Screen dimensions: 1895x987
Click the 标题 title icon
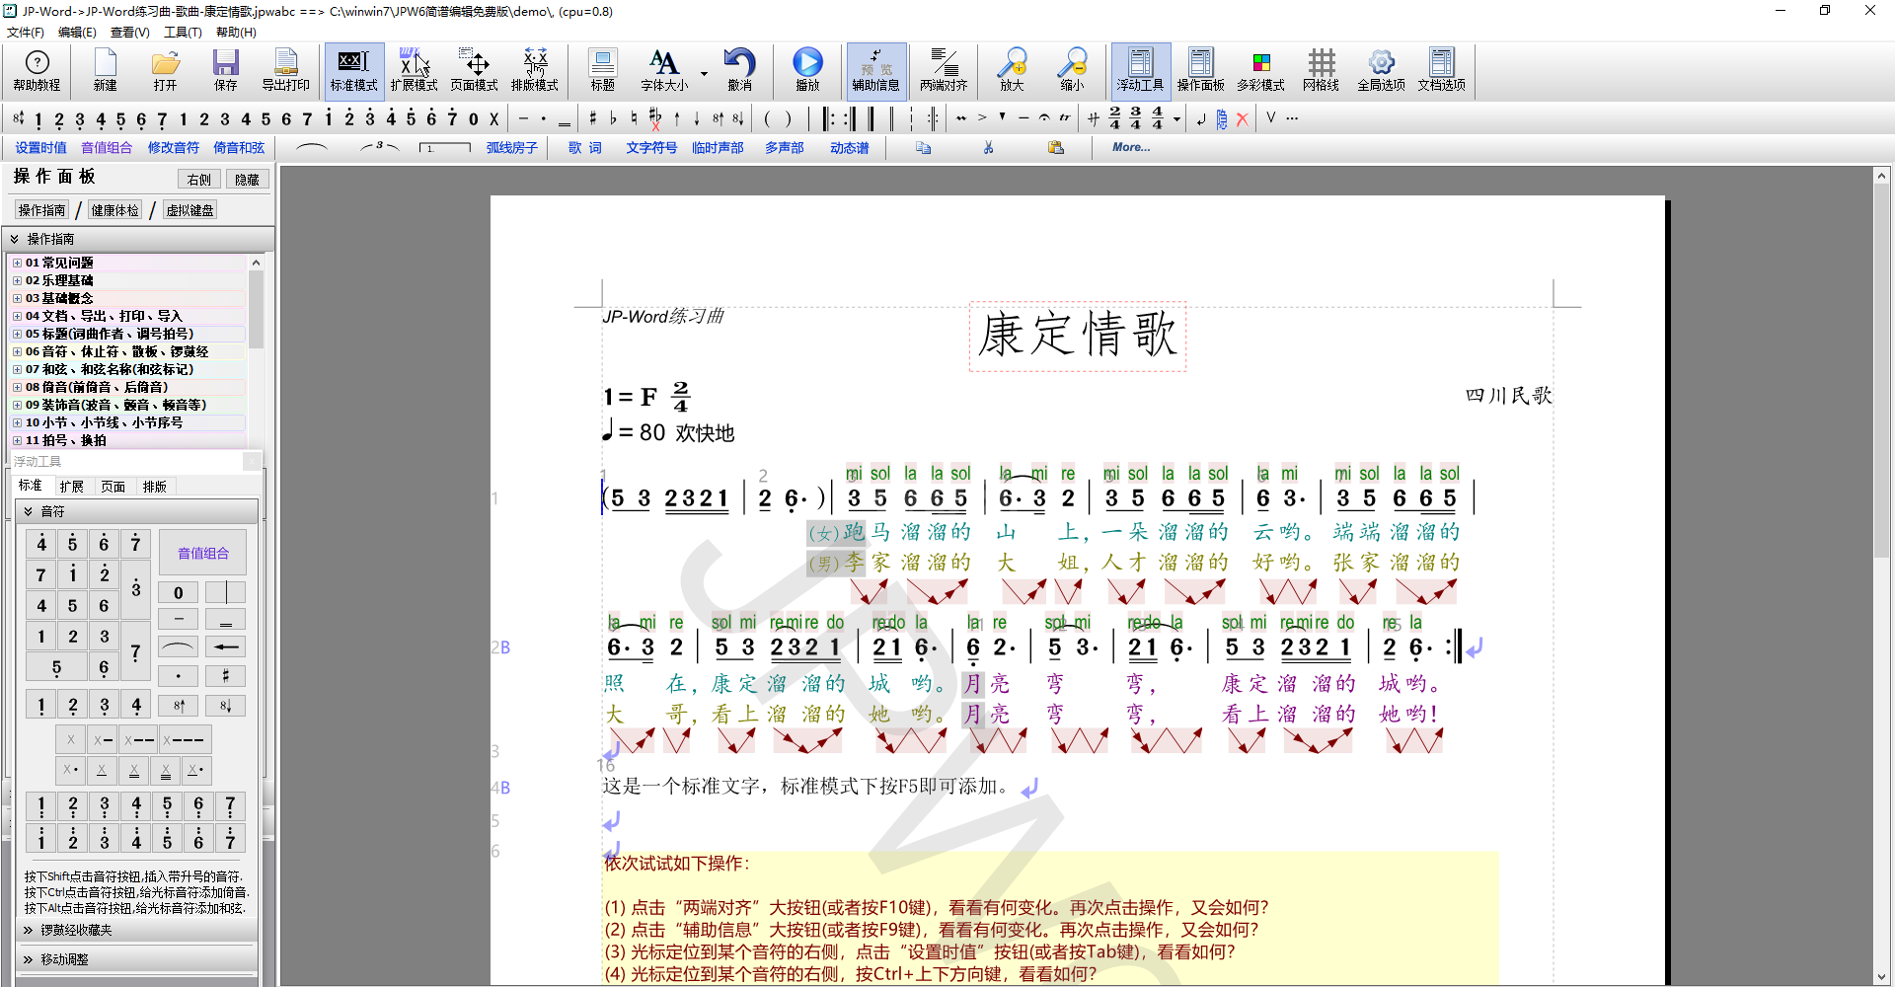point(603,71)
